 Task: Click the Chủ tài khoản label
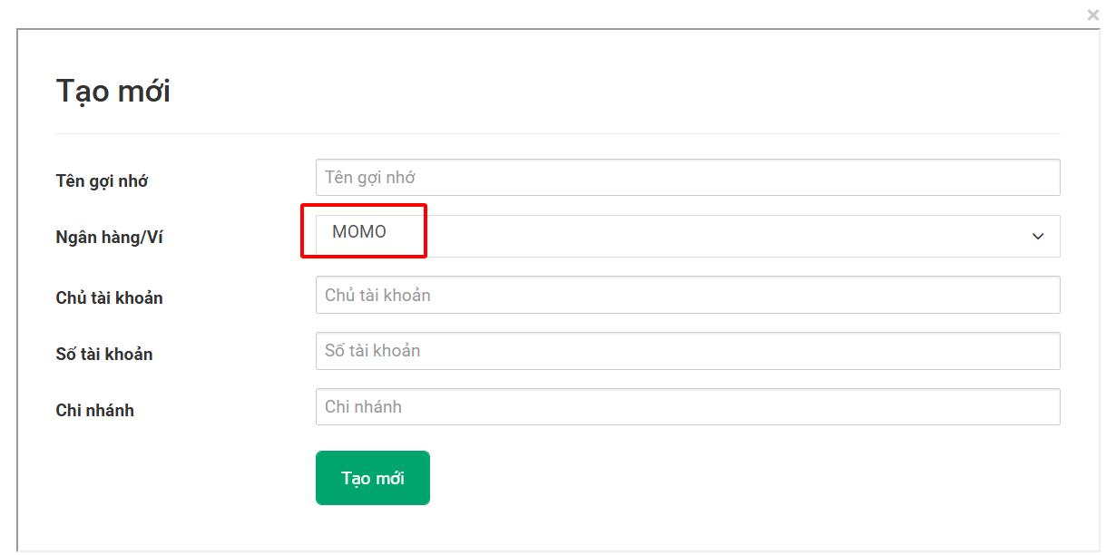(110, 297)
